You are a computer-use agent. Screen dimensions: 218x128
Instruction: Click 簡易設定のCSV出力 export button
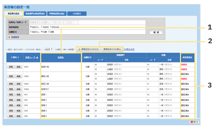[x=88, y=49]
